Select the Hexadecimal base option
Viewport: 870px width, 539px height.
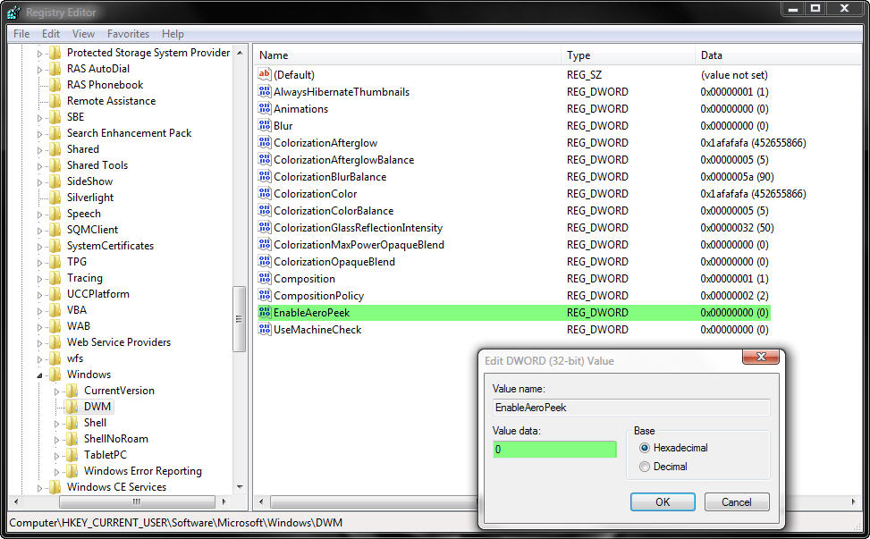[644, 448]
